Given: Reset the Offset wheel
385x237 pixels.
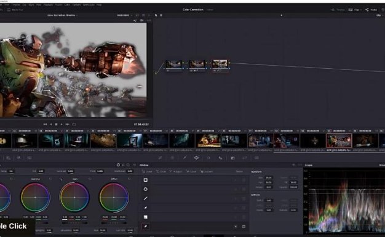Looking at the screenshot, I should tap(129, 179).
